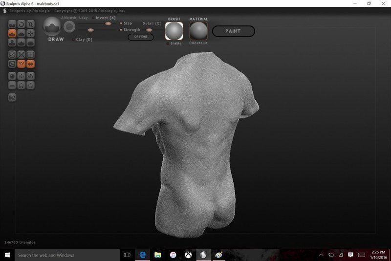Select the orange Draw tool icon
391x261 pixels.
(x=12, y=33)
